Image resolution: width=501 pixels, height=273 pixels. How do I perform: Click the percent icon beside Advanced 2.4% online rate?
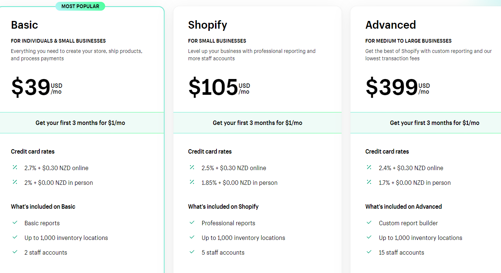369,168
